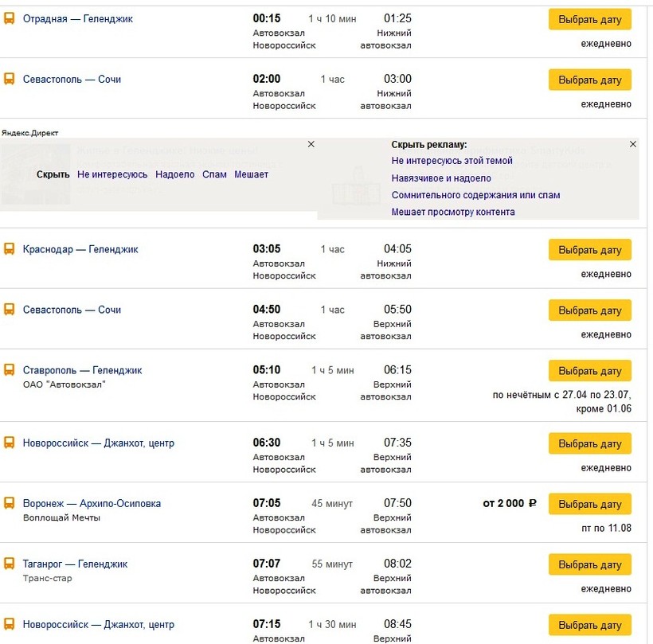Click 'Спам' in left ad feedback
653x644 pixels.
pos(214,174)
